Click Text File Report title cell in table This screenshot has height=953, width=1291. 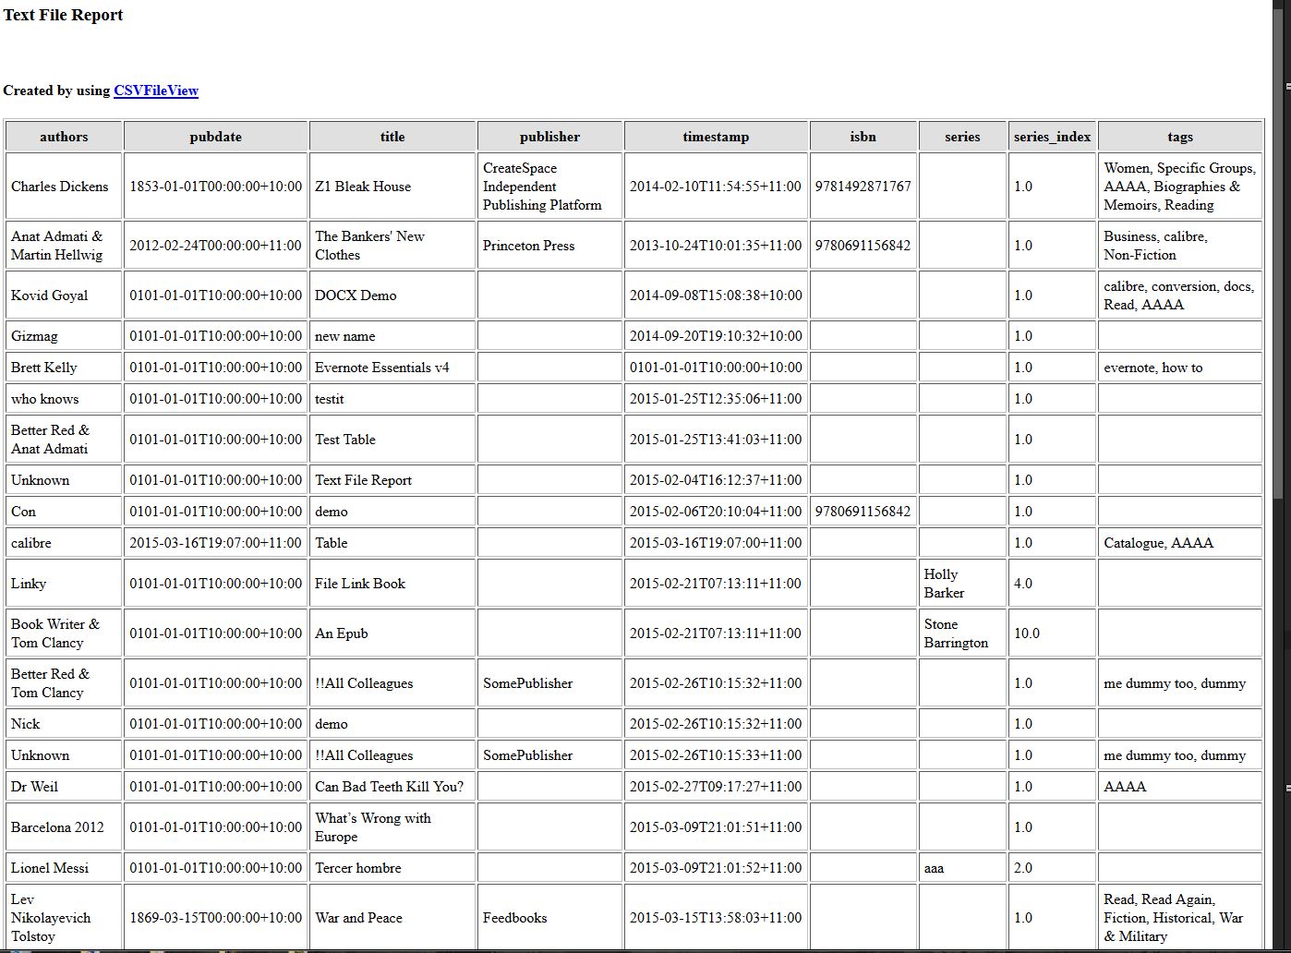pos(392,480)
